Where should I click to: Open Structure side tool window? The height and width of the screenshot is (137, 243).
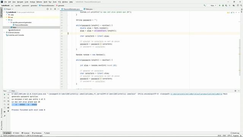(2, 113)
